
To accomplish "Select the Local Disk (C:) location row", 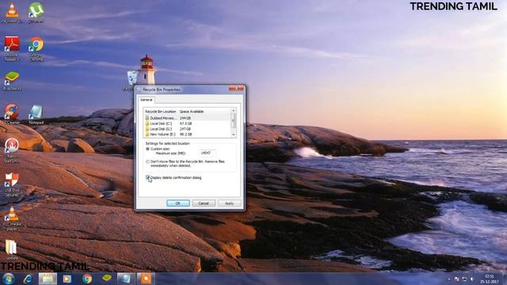I will click(x=187, y=123).
